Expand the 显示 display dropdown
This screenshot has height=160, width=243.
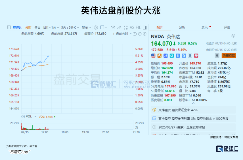(86, 28)
